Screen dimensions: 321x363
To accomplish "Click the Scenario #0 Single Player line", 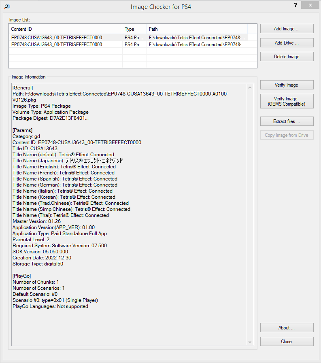I will [x=55, y=300].
